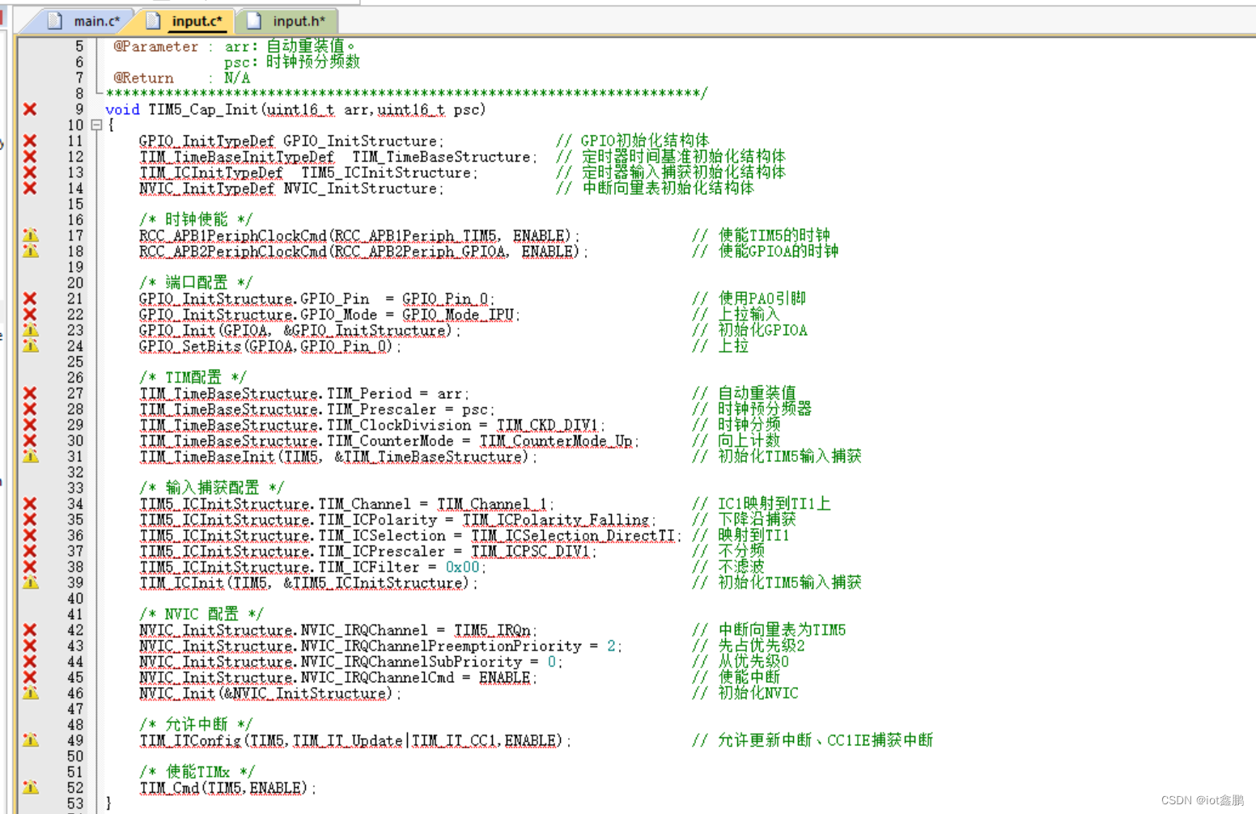This screenshot has height=814, width=1256.
Task: Click the error marker on line 38
Action: coord(30,567)
